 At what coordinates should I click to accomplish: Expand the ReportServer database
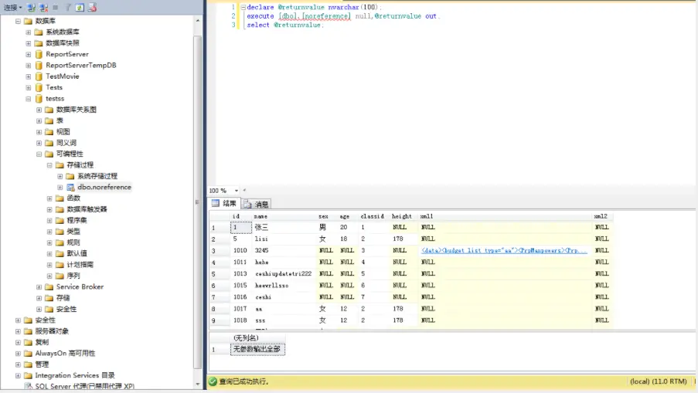coord(29,54)
